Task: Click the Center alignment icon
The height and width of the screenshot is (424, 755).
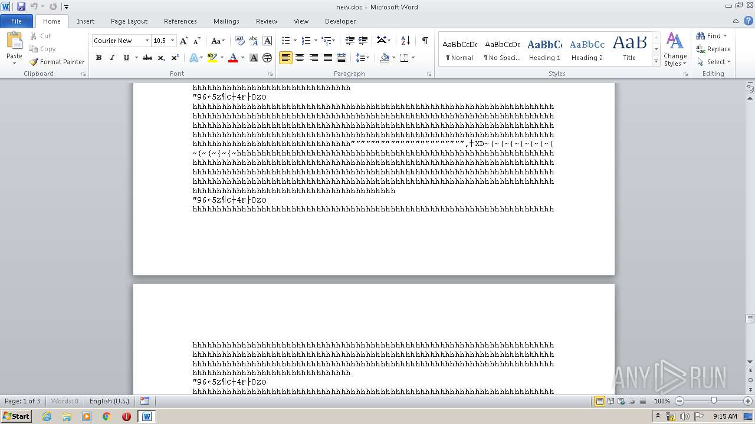Action: (300, 58)
